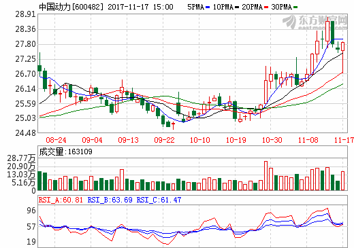Image resolution: width=354 pixels, height=248 pixels.
Task: Click the 13.03万 volume axis label
Action: click(x=21, y=175)
